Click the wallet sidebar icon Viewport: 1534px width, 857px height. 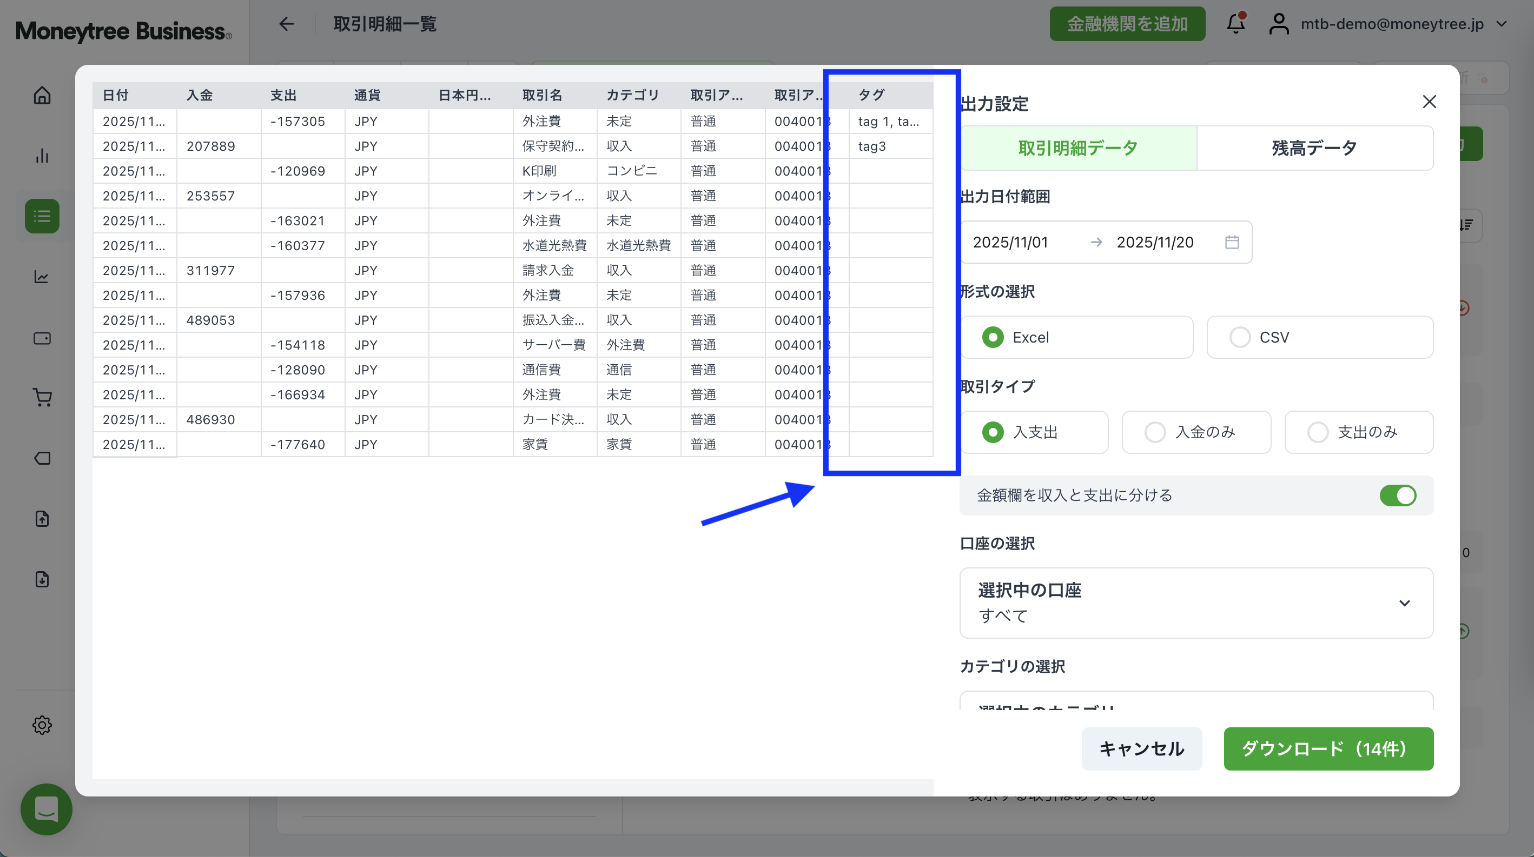pyautogui.click(x=42, y=338)
